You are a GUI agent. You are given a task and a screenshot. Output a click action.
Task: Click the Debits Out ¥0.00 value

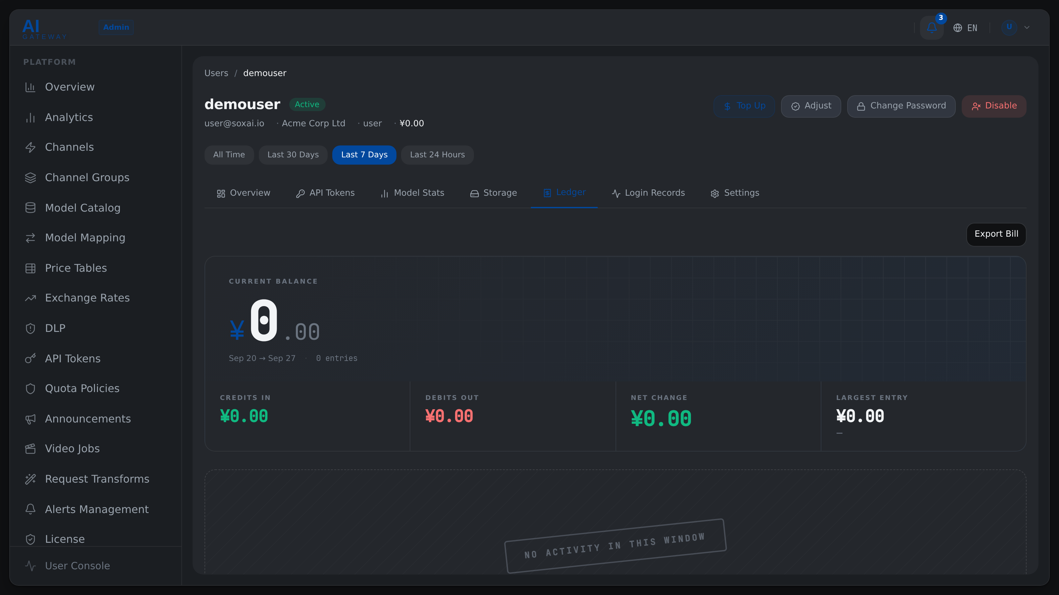[449, 416]
